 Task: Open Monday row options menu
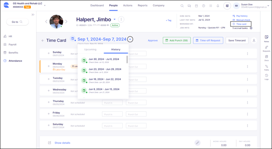tap(247, 67)
